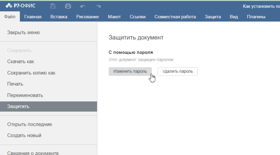Click the Удалить пароль button
Image resolution: width=280 pixels, height=155 pixels.
(178, 71)
